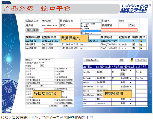Focus the 医院名称 input field
Viewport: 153px width, 121px height.
[47, 60]
